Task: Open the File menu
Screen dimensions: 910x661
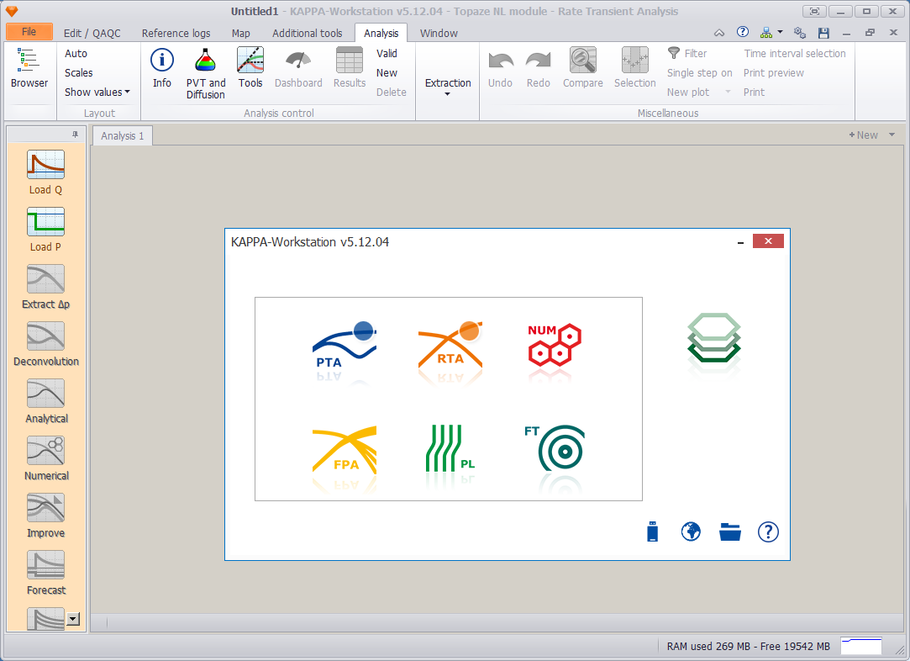Action: [x=29, y=32]
